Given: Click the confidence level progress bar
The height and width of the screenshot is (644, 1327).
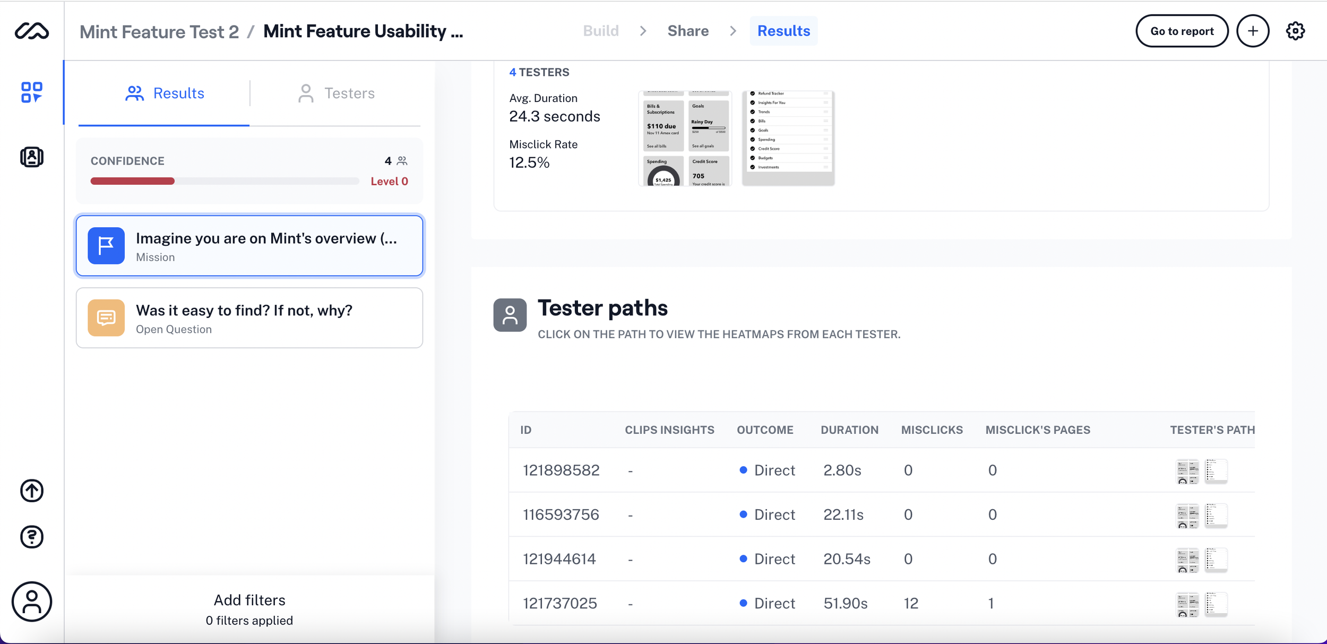Looking at the screenshot, I should [x=224, y=182].
